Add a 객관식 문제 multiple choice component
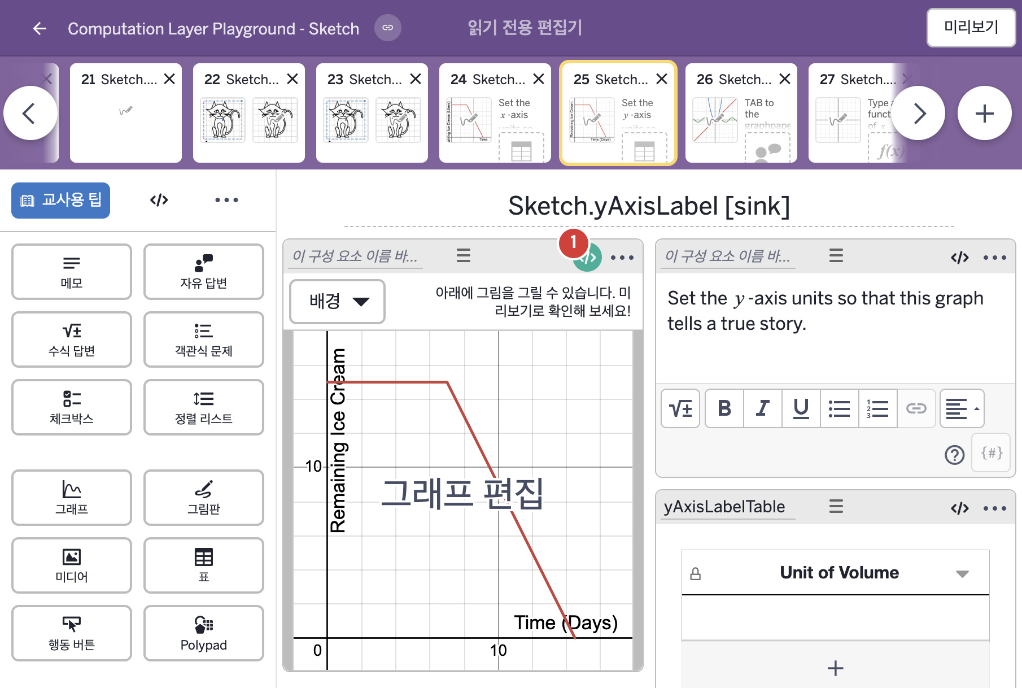 point(204,339)
